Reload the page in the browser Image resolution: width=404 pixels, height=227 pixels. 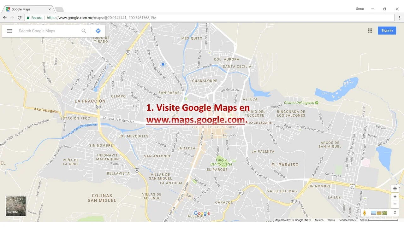[20, 18]
